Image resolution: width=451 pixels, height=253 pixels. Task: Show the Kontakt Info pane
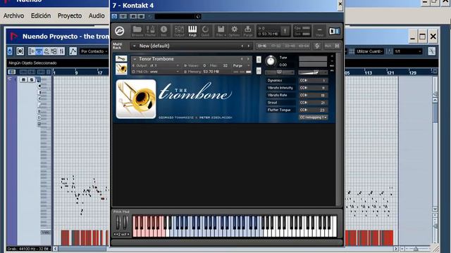(163, 31)
